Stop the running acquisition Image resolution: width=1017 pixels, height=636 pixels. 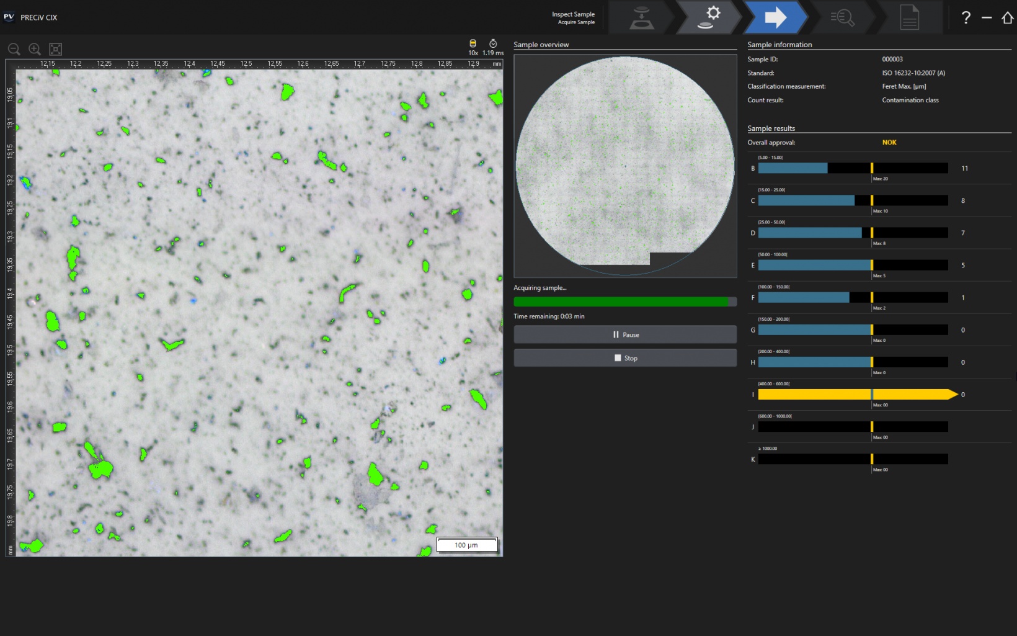624,357
